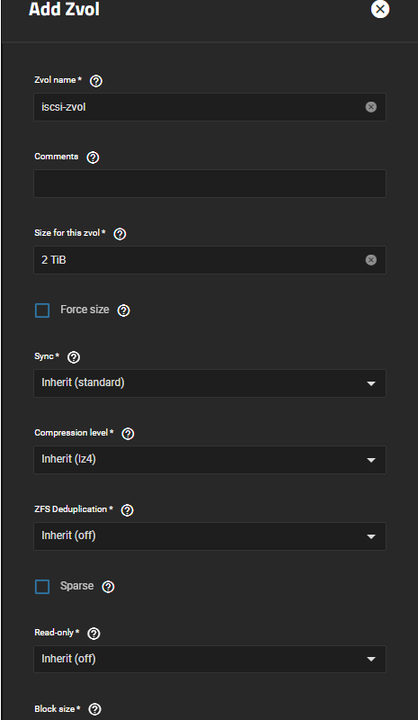Show Force size help tooltip
The height and width of the screenshot is (720, 418).
click(x=124, y=310)
